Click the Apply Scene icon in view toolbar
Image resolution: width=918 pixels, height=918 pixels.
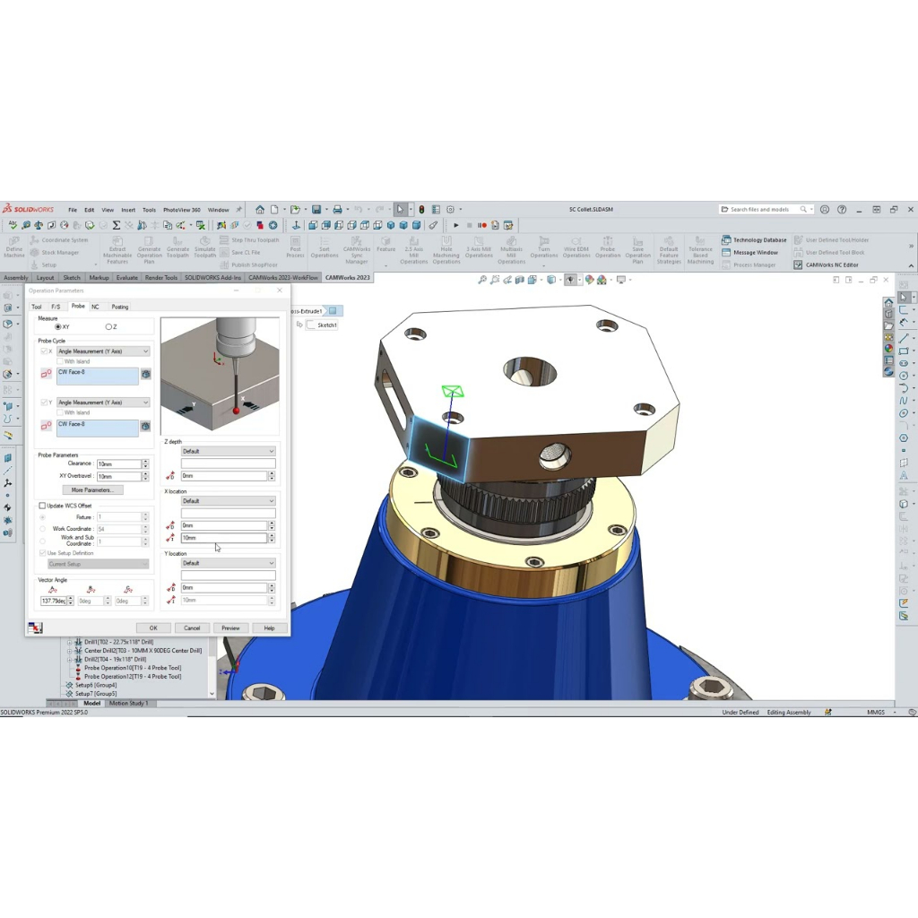[602, 280]
